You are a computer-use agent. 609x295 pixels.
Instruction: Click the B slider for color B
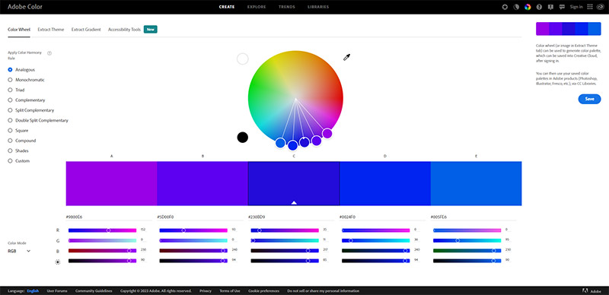point(193,251)
